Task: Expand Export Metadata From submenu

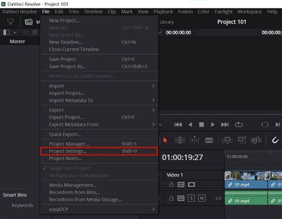Action: coord(99,125)
